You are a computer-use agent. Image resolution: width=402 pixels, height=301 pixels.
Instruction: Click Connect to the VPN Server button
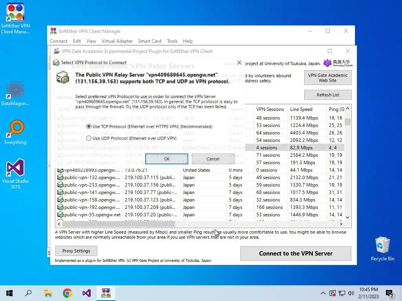coord(296,254)
